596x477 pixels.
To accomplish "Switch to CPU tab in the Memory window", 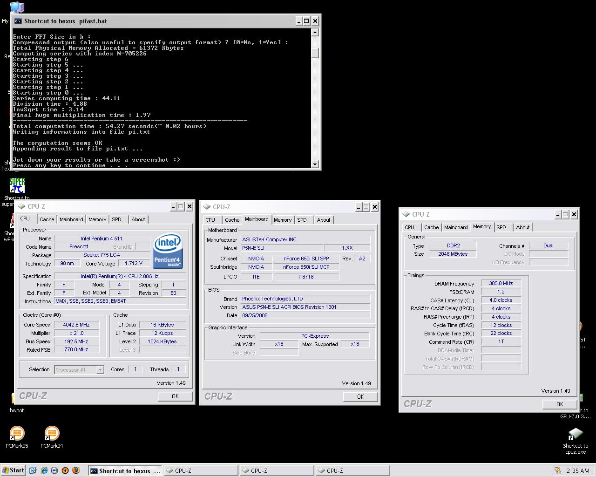I will 409,227.
